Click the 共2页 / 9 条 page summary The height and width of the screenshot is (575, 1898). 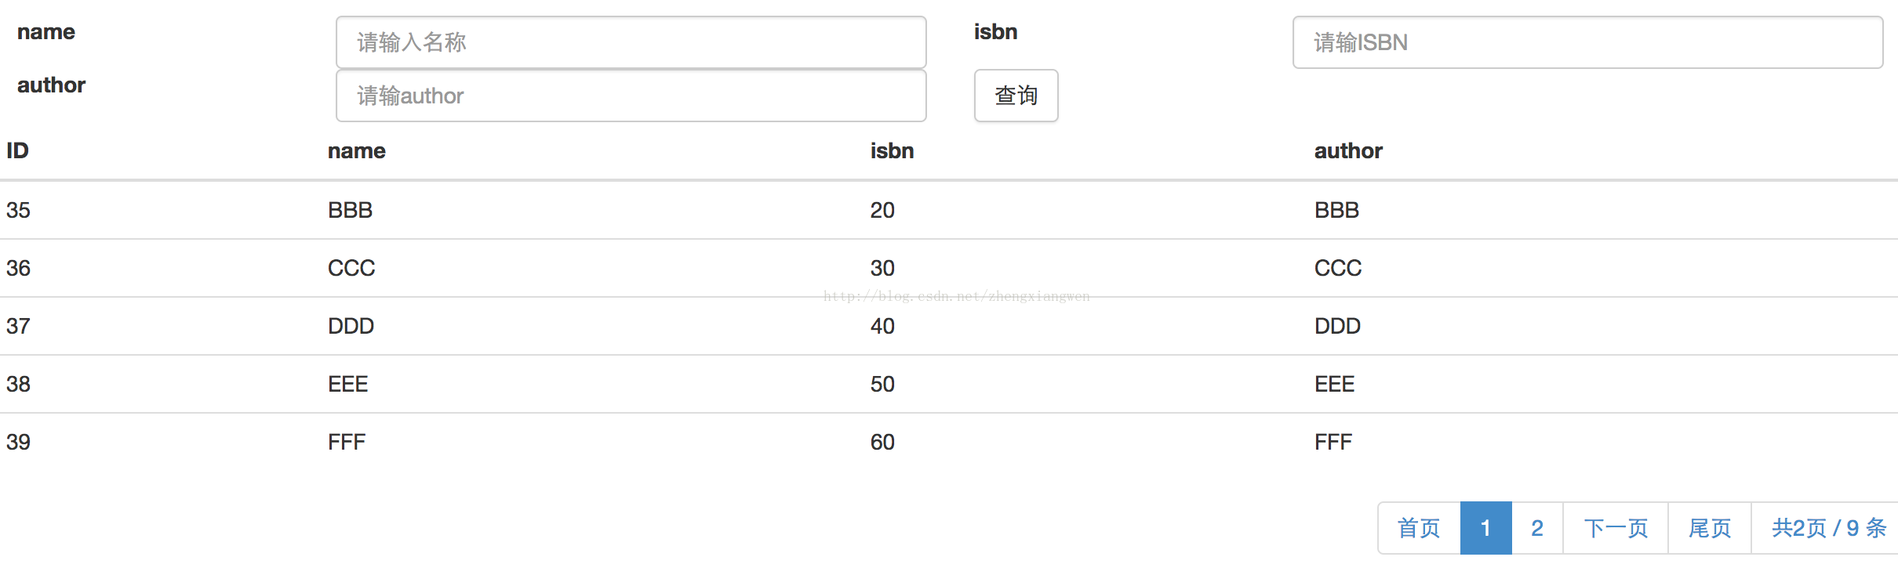tap(1828, 528)
